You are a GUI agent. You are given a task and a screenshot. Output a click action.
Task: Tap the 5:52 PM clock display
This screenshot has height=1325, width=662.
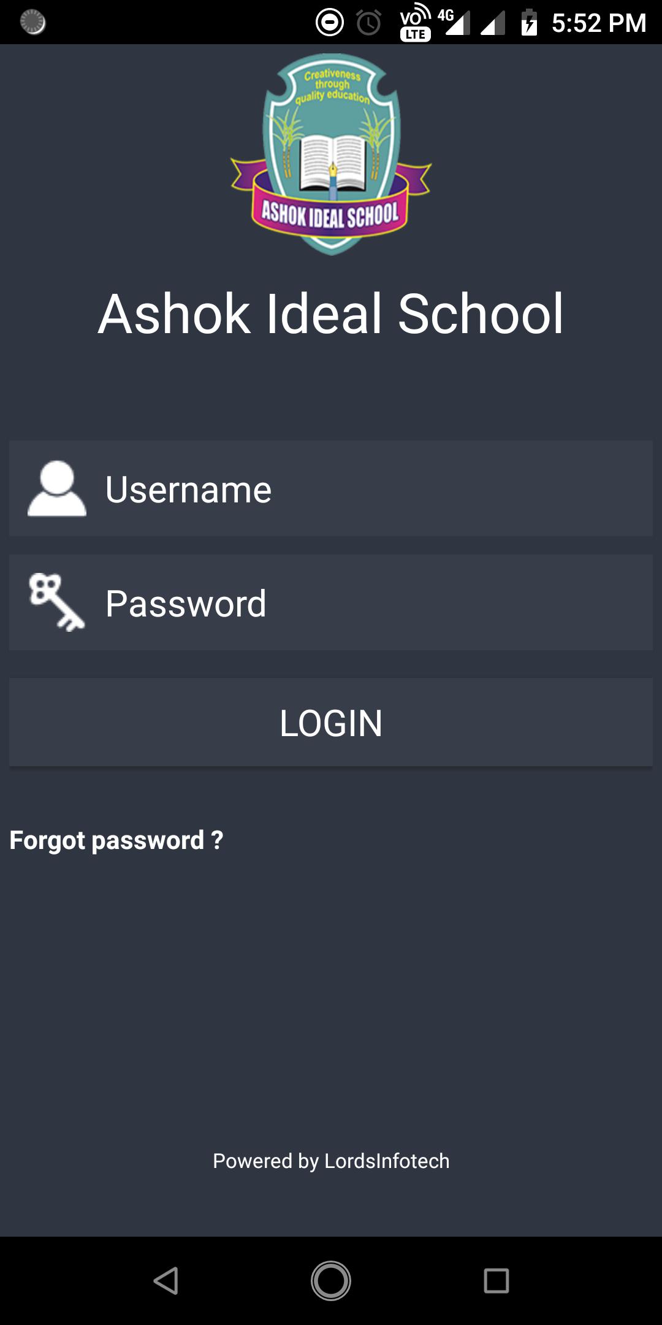pyautogui.click(x=599, y=23)
